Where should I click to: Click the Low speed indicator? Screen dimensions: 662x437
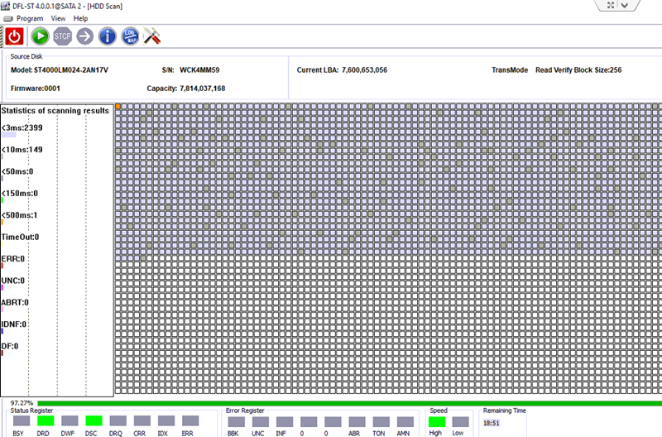pyautogui.click(x=460, y=422)
